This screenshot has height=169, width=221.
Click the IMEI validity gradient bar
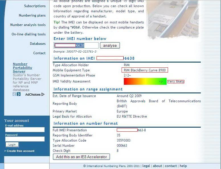(x=145, y=81)
